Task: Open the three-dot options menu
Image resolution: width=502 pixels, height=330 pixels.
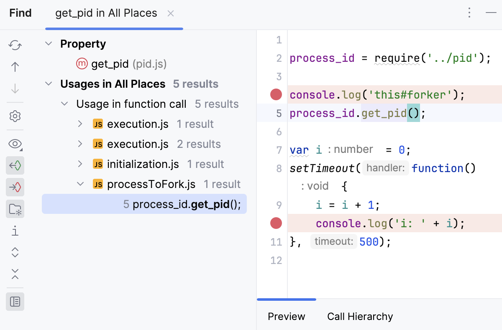Action: 469,13
